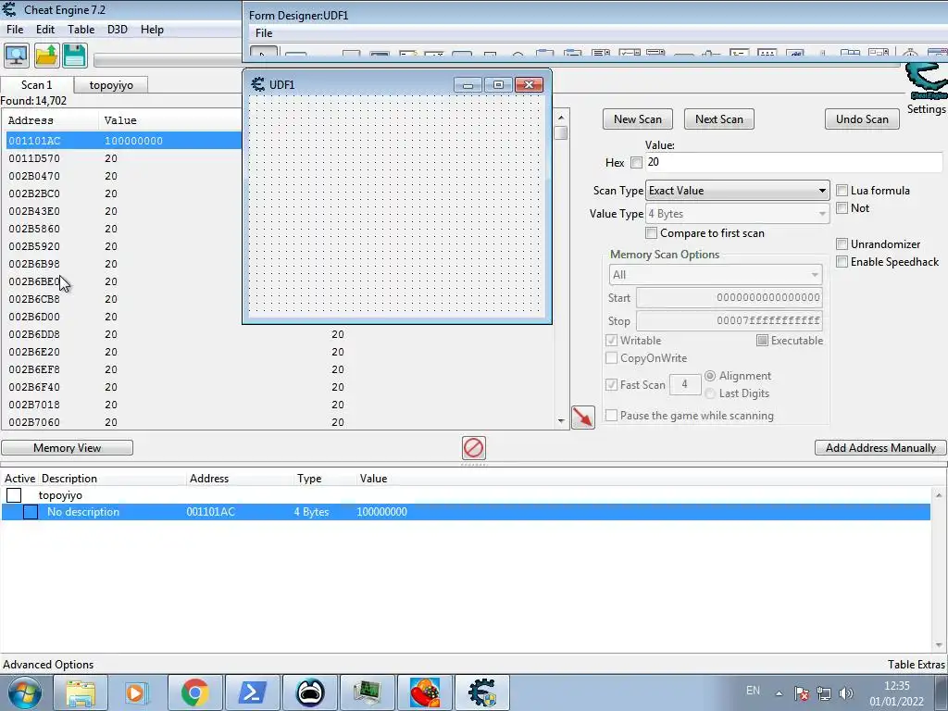Click the scan Value input field
Viewport: 948px width, 711px height.
pyautogui.click(x=793, y=162)
